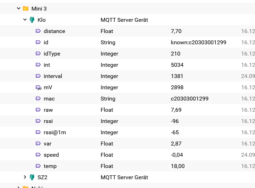255x188 pixels.
Task: Click the SZ2 MQTT plug icon
Action: pyautogui.click(x=32, y=177)
